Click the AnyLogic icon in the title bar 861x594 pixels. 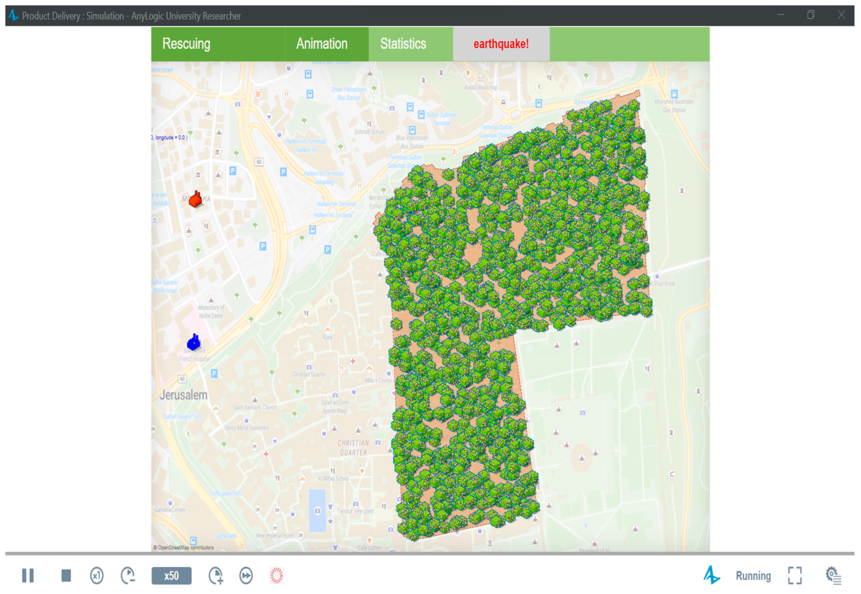tap(13, 16)
